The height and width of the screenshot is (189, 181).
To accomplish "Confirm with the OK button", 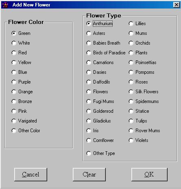I will point(149,174).
